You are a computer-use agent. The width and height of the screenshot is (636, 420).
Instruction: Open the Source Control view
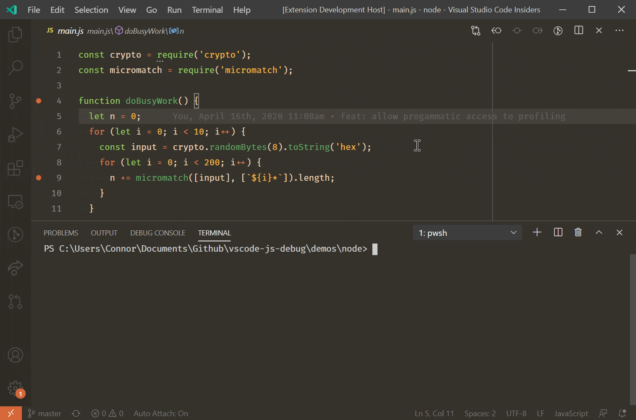[15, 101]
